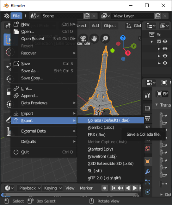Open the outliner display mode dropdown
This screenshot has height=205, width=172.
165,26
